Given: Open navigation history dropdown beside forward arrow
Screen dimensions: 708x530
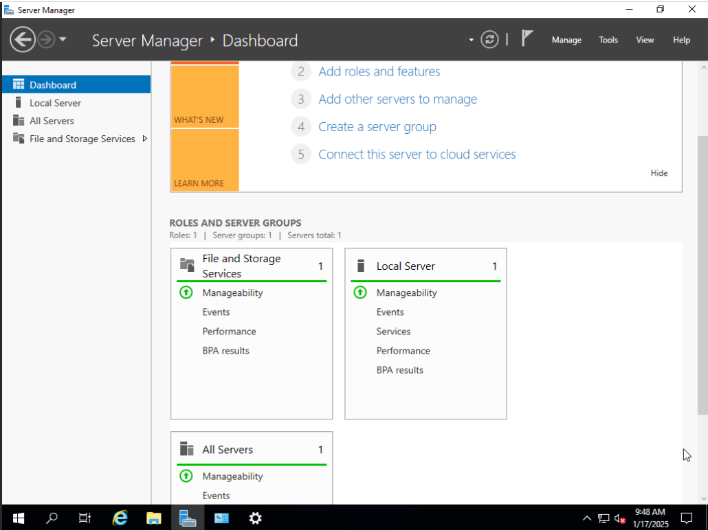Looking at the screenshot, I should pyautogui.click(x=63, y=40).
